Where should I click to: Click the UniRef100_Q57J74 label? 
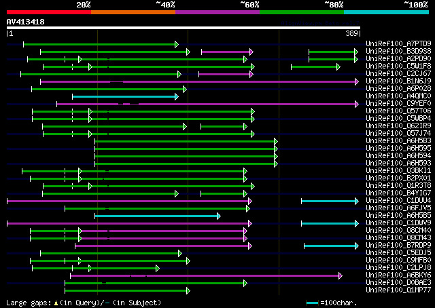click(x=398, y=133)
